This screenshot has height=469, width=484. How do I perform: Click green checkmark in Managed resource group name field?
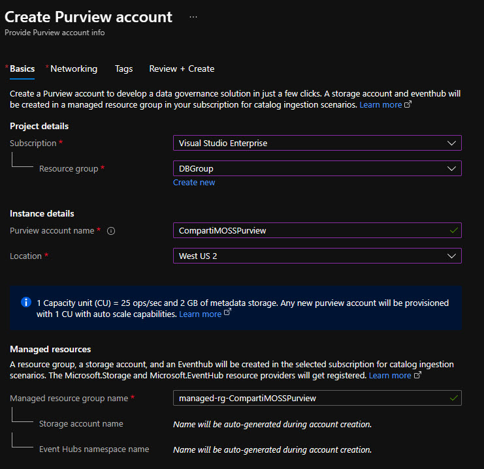click(x=453, y=398)
